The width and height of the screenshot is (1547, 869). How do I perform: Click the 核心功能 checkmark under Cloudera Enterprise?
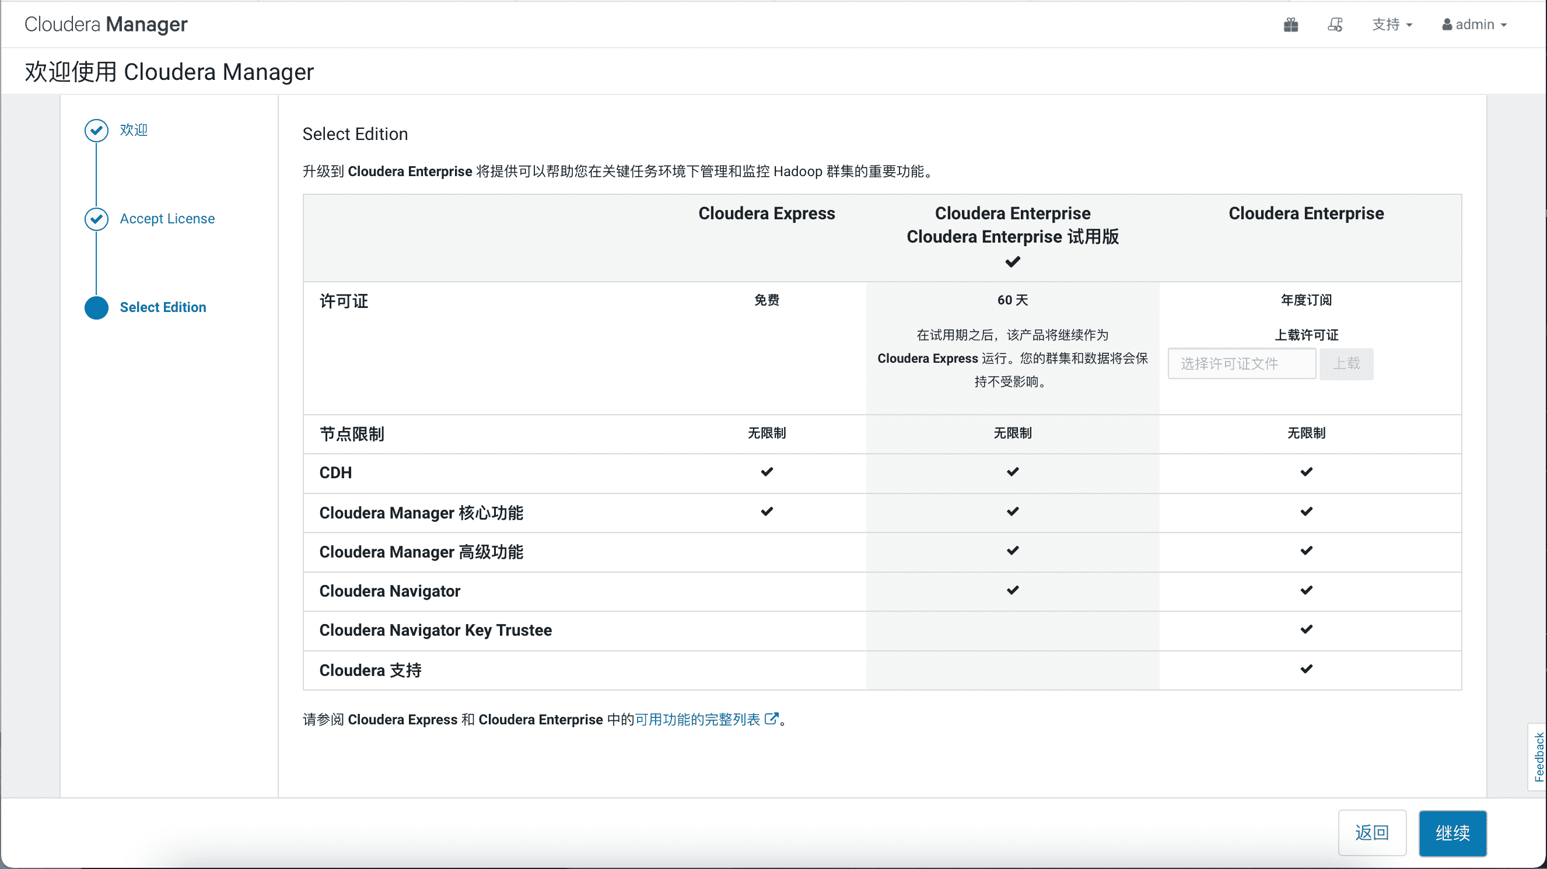point(1306,511)
